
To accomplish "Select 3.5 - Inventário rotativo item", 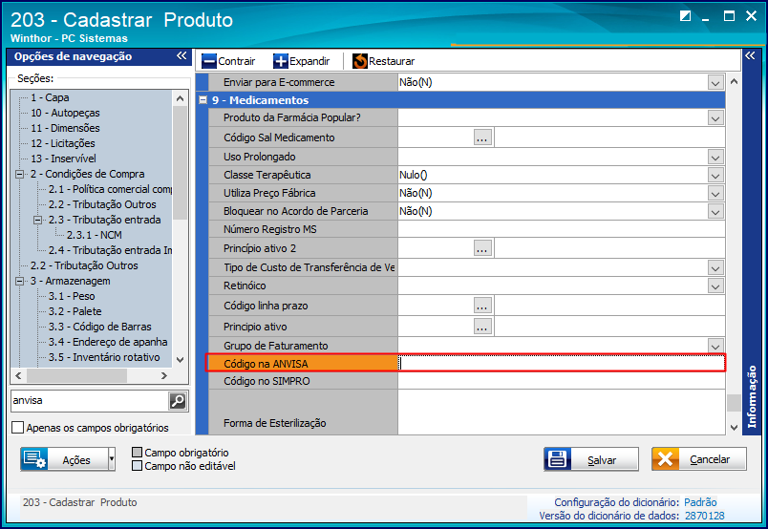I will point(104,357).
